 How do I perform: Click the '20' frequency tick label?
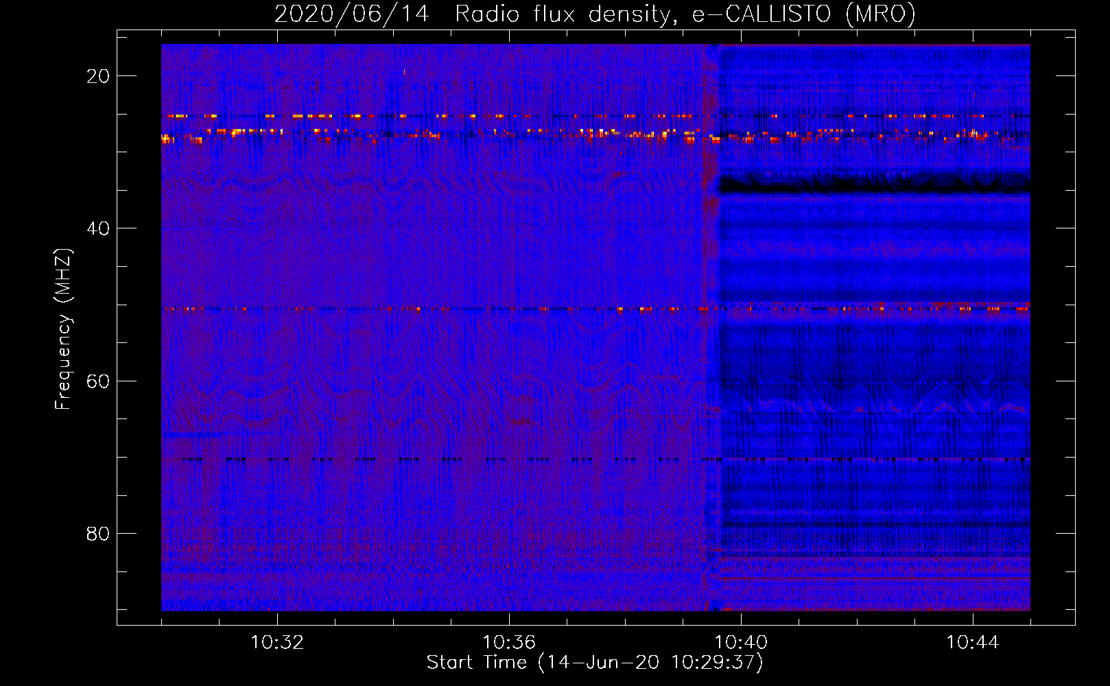(x=98, y=76)
